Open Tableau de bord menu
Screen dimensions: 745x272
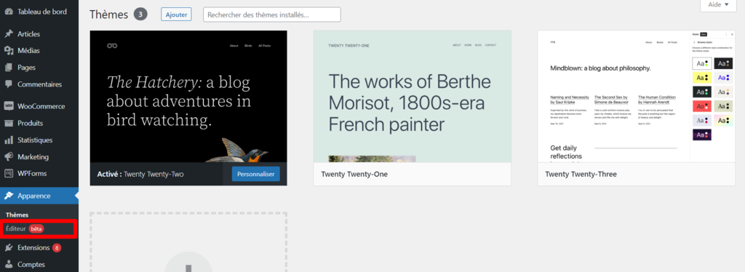coord(39,12)
